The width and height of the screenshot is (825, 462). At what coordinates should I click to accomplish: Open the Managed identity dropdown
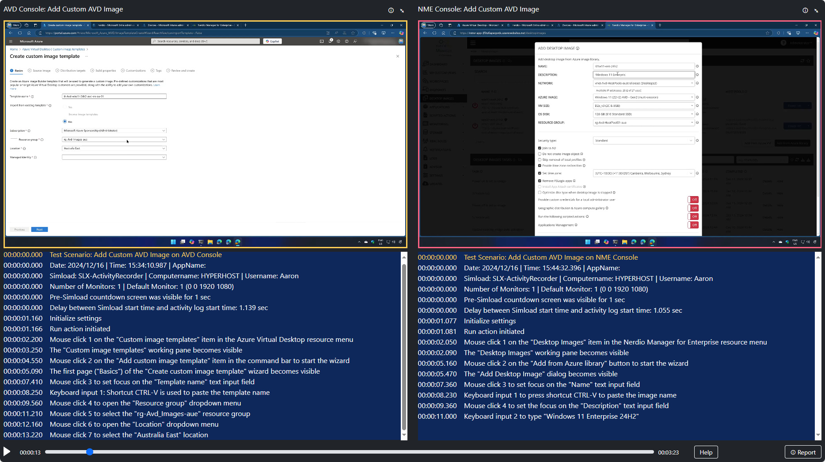pyautogui.click(x=114, y=157)
